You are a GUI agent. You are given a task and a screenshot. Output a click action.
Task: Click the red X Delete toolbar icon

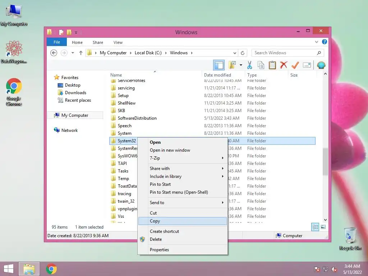(284, 65)
